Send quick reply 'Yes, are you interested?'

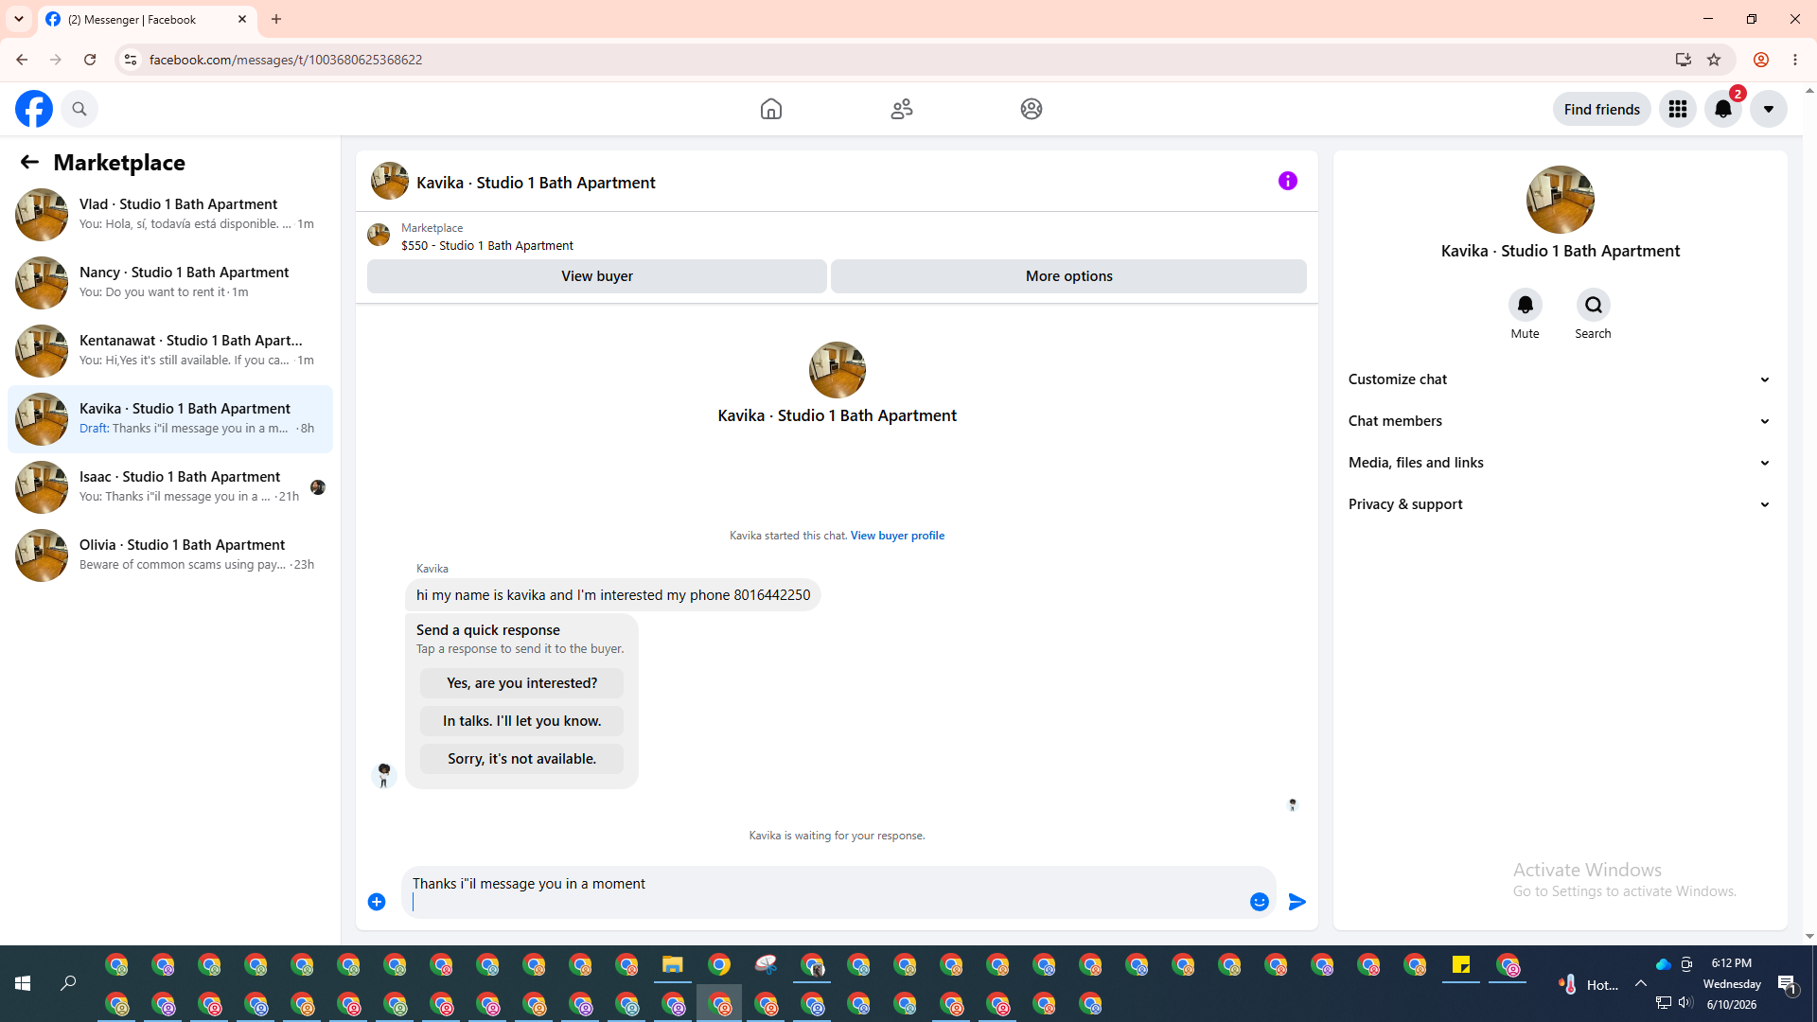click(x=522, y=683)
